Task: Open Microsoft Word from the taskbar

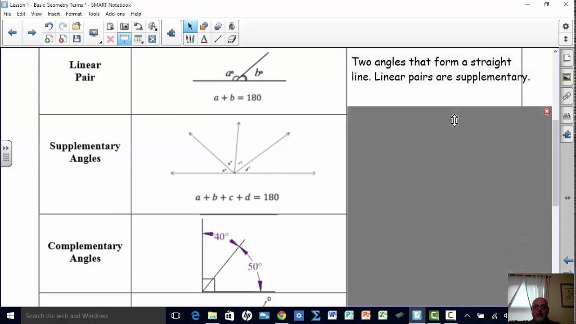Action: click(x=332, y=316)
